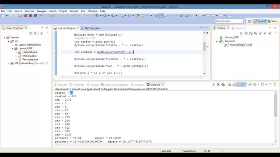
Task: Toggle Link with Editor in Project Explorer
Action: point(35,34)
